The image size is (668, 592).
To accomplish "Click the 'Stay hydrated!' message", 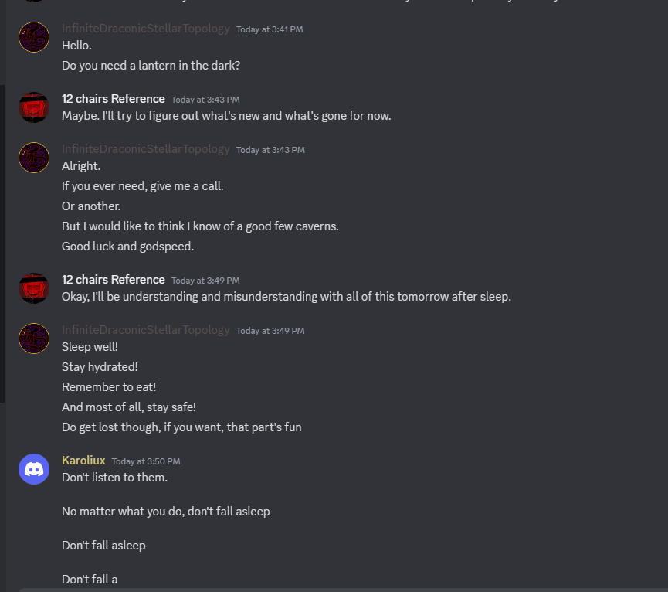I will pyautogui.click(x=100, y=367).
